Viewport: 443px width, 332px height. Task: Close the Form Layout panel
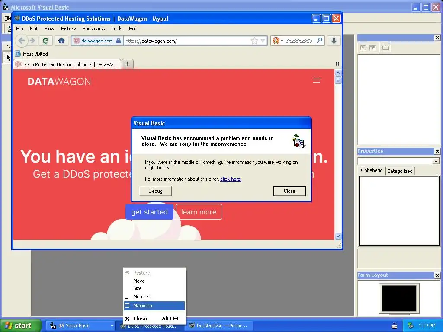437,275
